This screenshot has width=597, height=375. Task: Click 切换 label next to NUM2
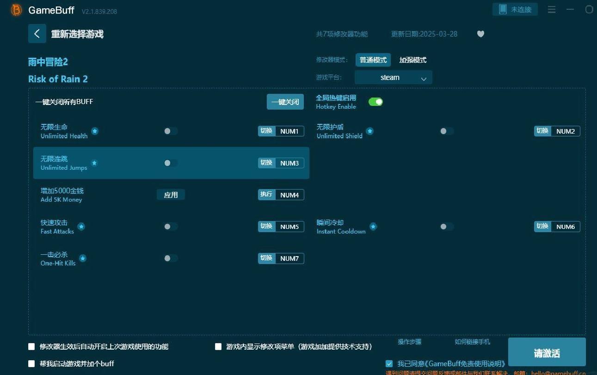coord(542,131)
